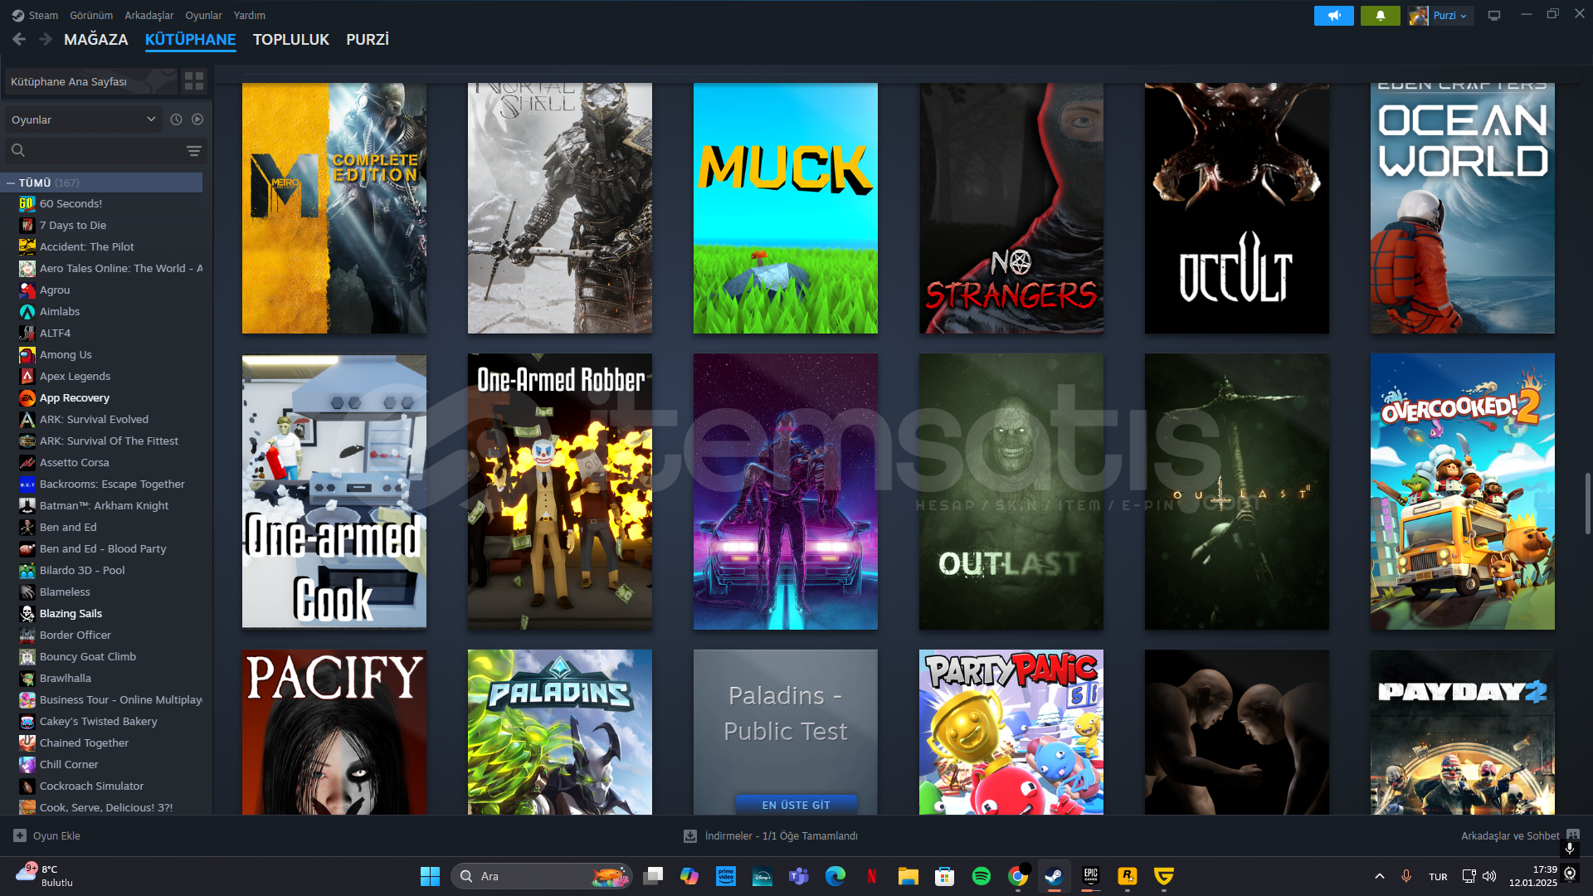
Task: Open the announcements megaphone button
Action: (x=1334, y=15)
